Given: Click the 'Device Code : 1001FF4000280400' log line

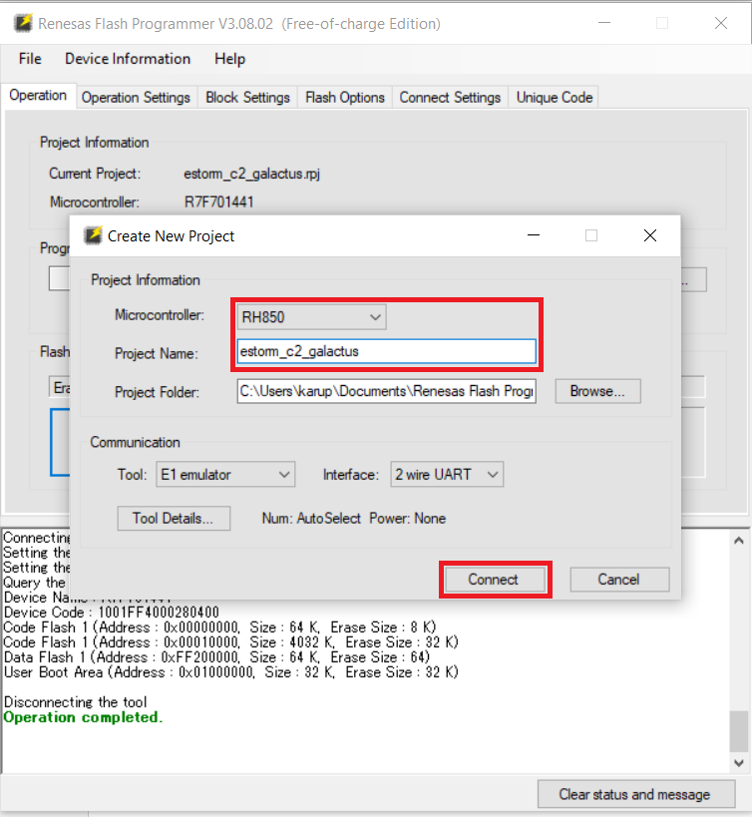Looking at the screenshot, I should 112,613.
